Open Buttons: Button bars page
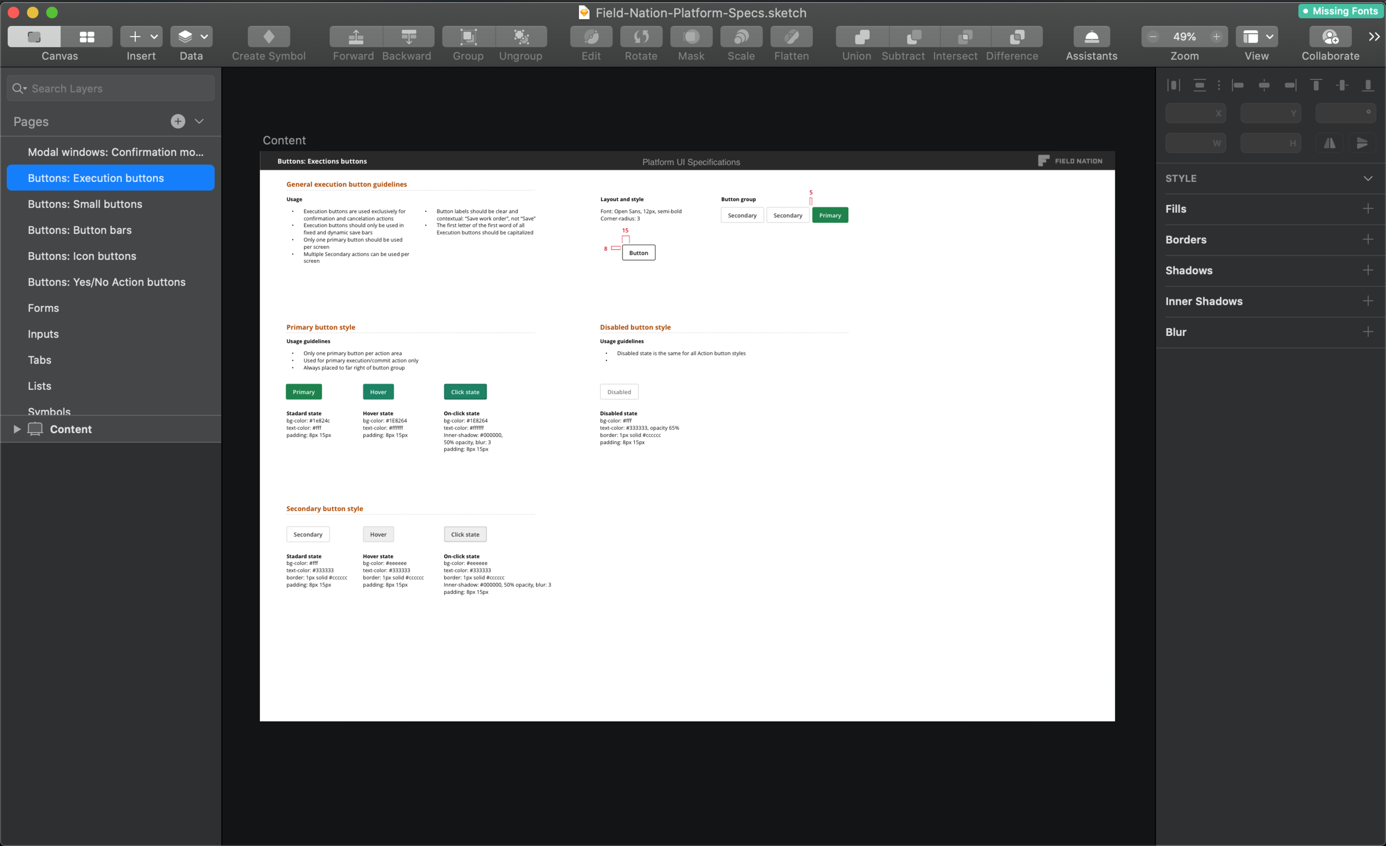 (111, 230)
